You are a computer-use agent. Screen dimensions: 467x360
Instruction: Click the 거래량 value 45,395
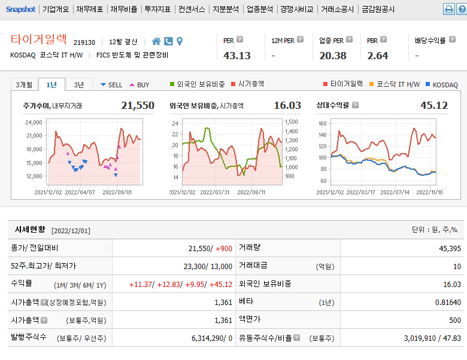pos(450,248)
